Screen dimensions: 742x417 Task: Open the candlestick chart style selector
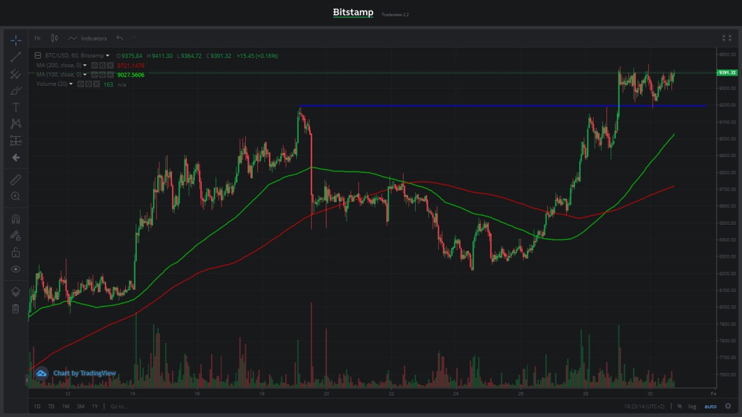pos(54,38)
